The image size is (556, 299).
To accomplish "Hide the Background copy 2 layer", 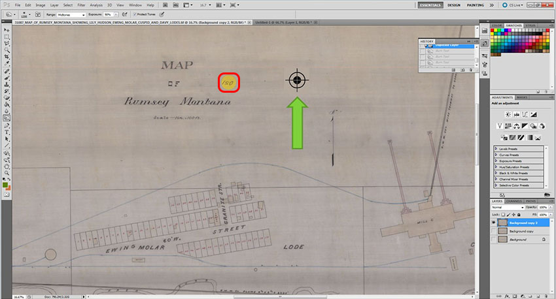I will (x=495, y=223).
